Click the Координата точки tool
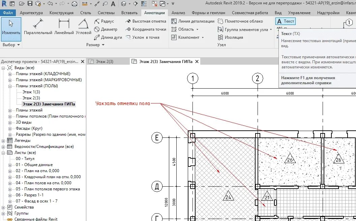The height and width of the screenshot is (221, 356). point(146,29)
